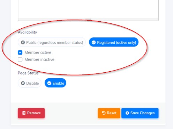Remove this page with the red button
The width and height of the screenshot is (173, 129).
[x=31, y=113]
